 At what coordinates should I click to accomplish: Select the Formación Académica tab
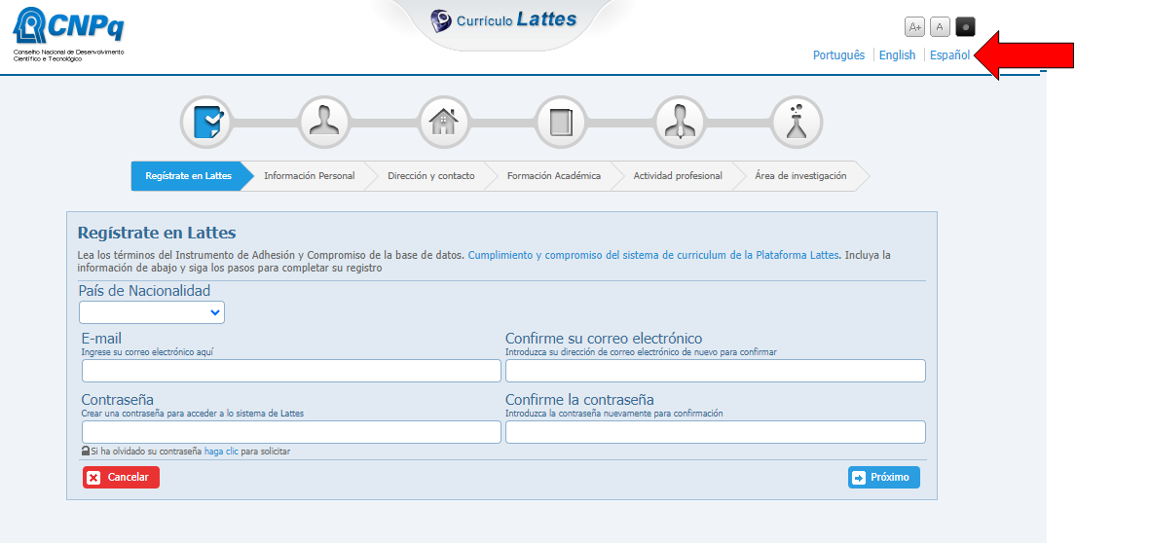(x=553, y=176)
